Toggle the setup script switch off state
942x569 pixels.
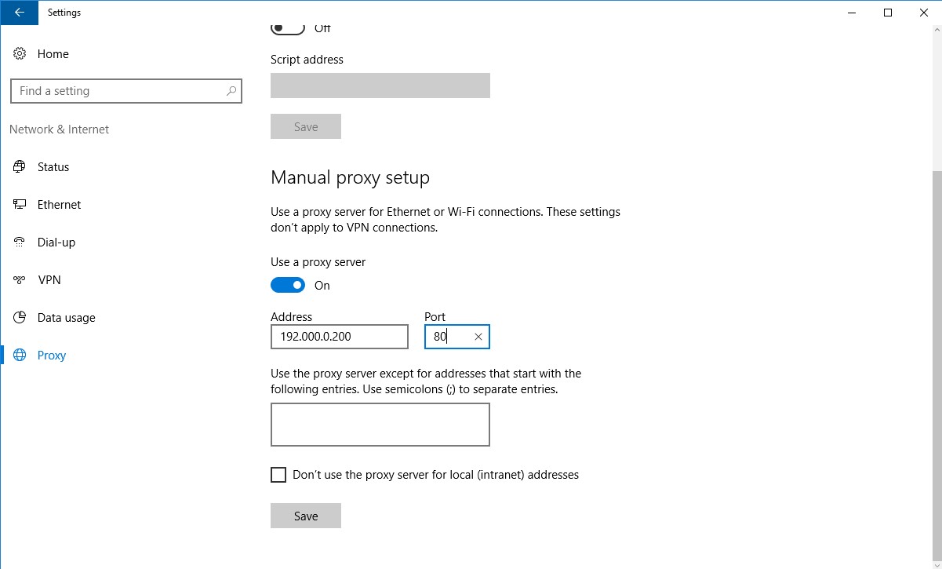(288, 28)
